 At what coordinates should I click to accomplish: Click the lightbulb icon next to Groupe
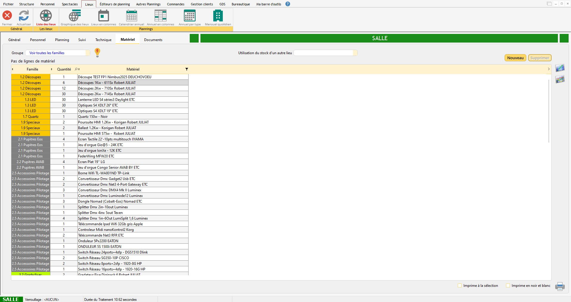[97, 53]
